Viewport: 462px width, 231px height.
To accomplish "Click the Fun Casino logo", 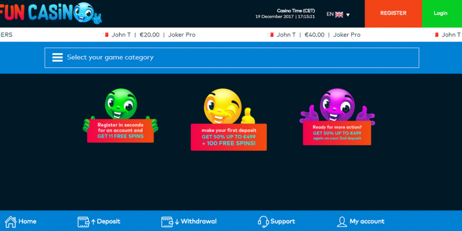I will pyautogui.click(x=51, y=13).
